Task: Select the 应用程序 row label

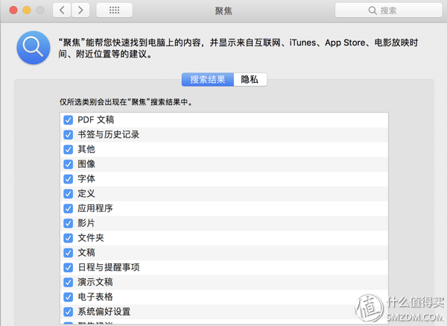Action: click(x=95, y=208)
